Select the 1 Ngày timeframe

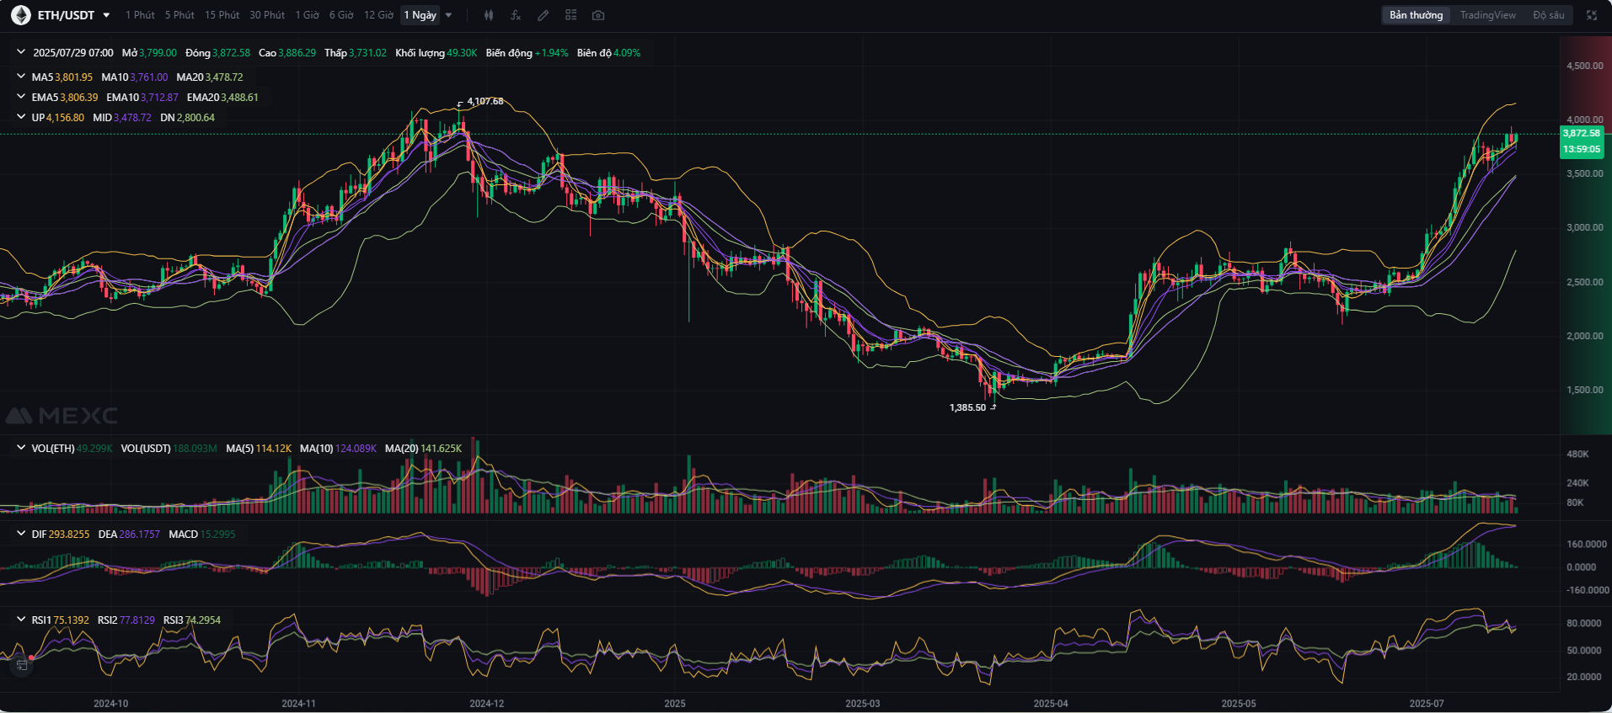pos(420,15)
